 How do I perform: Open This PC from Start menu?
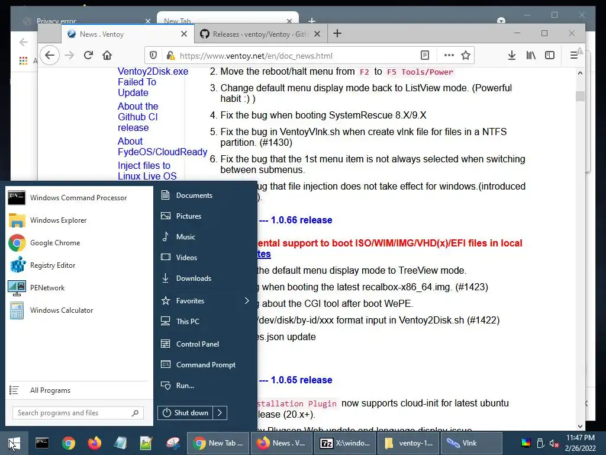[x=205, y=322]
